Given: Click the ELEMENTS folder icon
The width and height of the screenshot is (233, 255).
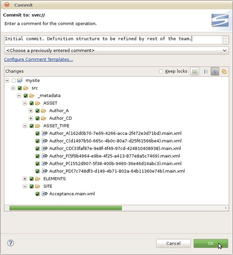Looking at the screenshot, I should pos(38,179).
